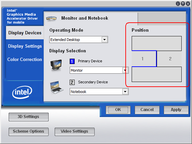
Task: Click the Operating Mode heading
Action: [x=66, y=30]
